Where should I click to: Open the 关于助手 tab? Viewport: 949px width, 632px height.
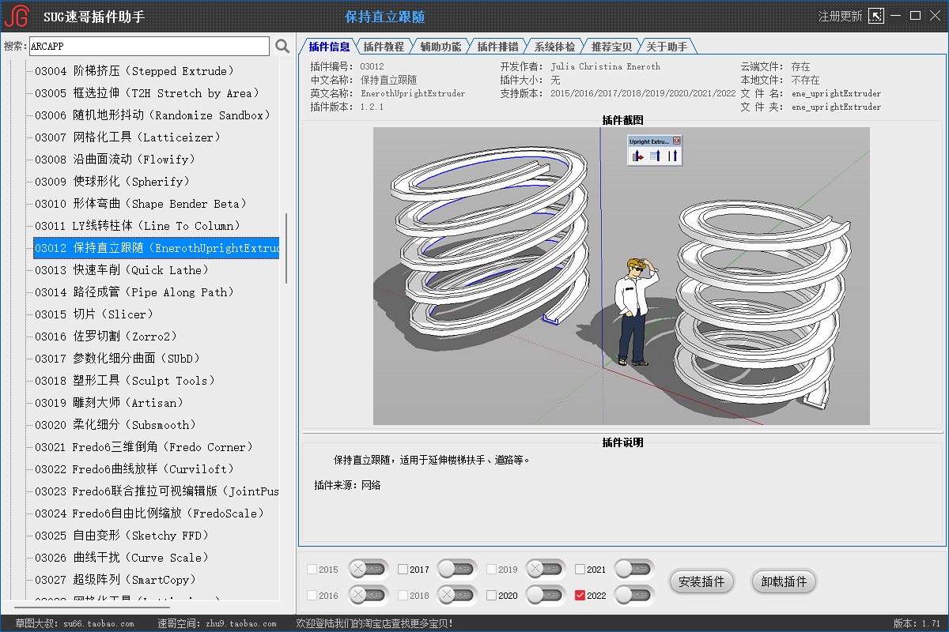[x=667, y=47]
